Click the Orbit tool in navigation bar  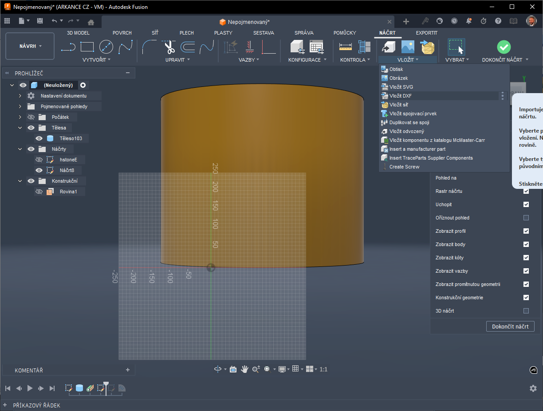point(218,369)
